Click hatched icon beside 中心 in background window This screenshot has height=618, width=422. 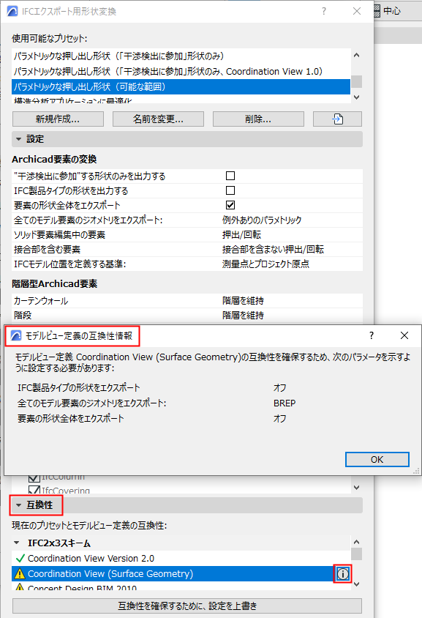[377, 11]
